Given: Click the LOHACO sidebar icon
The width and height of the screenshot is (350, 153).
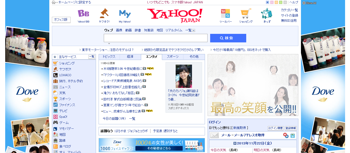Looking at the screenshot, I should (x=55, y=75).
